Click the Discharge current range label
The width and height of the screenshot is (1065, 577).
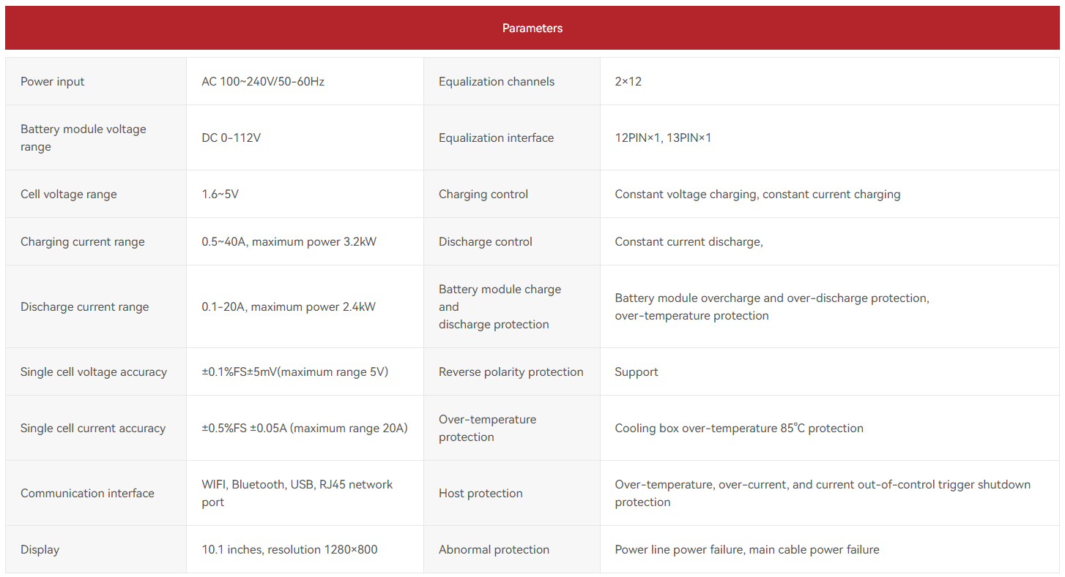pyautogui.click(x=84, y=306)
